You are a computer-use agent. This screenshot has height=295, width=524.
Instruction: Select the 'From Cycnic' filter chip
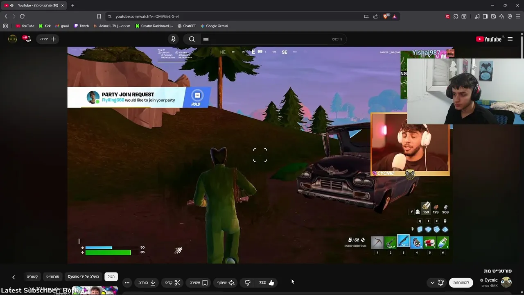pyautogui.click(x=83, y=277)
